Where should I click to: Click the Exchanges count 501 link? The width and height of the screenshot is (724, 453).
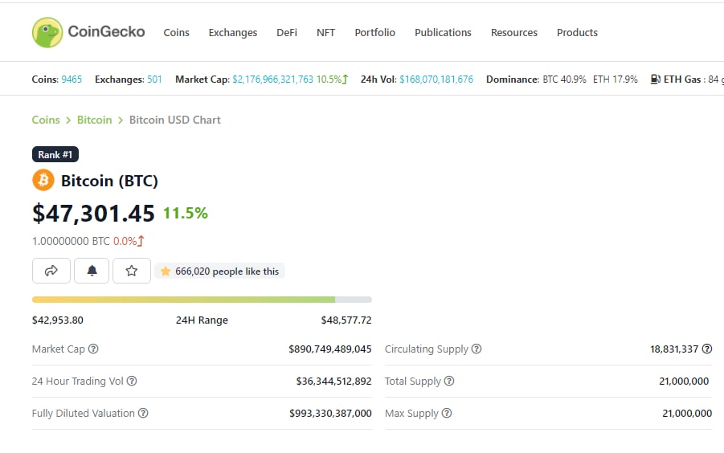(x=154, y=80)
